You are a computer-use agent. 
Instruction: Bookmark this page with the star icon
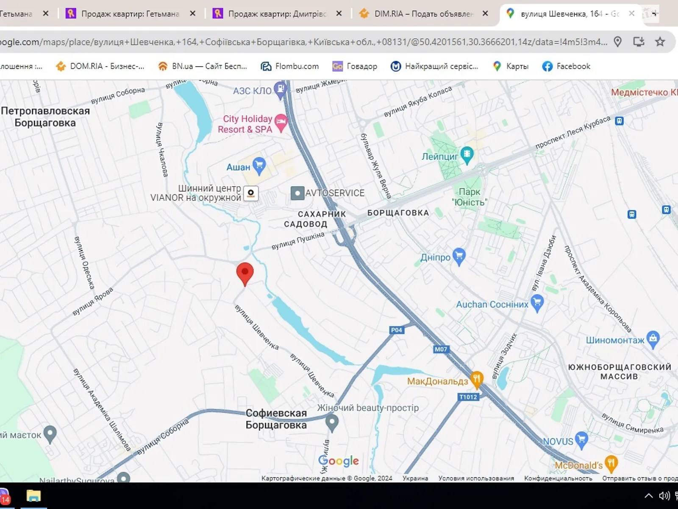click(x=660, y=42)
